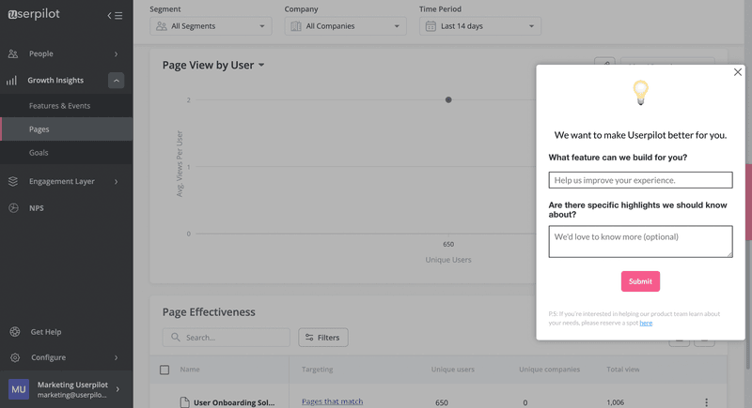Open Configure label in the sidebar

pyautogui.click(x=49, y=357)
